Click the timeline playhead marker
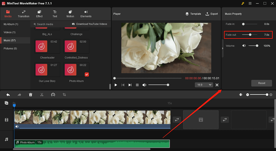 point(14,105)
